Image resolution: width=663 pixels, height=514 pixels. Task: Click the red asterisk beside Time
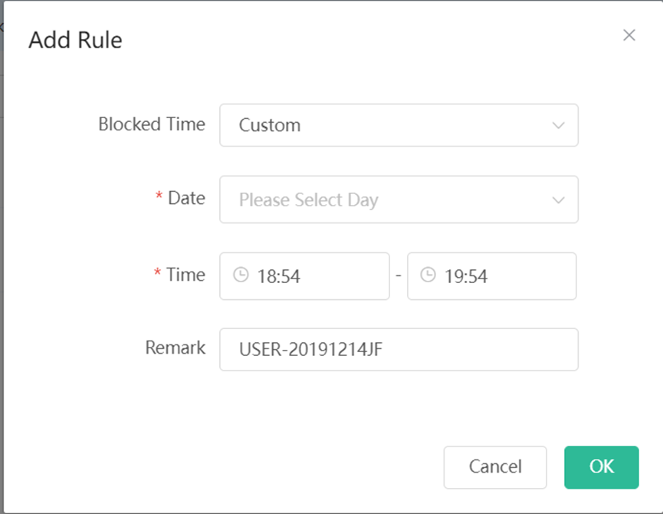[x=157, y=272]
